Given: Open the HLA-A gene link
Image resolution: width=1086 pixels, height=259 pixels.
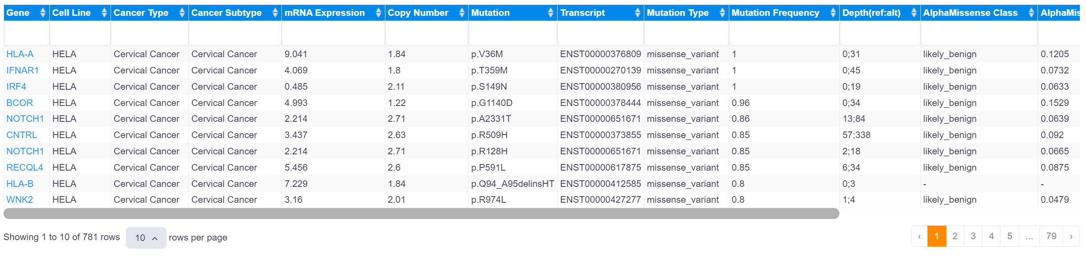Looking at the screenshot, I should point(20,54).
